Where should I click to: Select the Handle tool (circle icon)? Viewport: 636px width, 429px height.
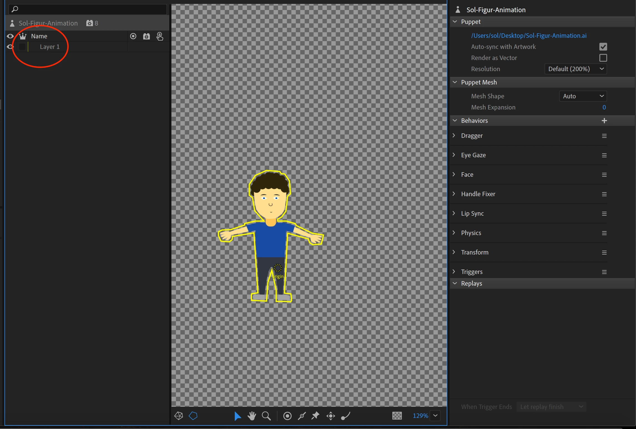287,416
